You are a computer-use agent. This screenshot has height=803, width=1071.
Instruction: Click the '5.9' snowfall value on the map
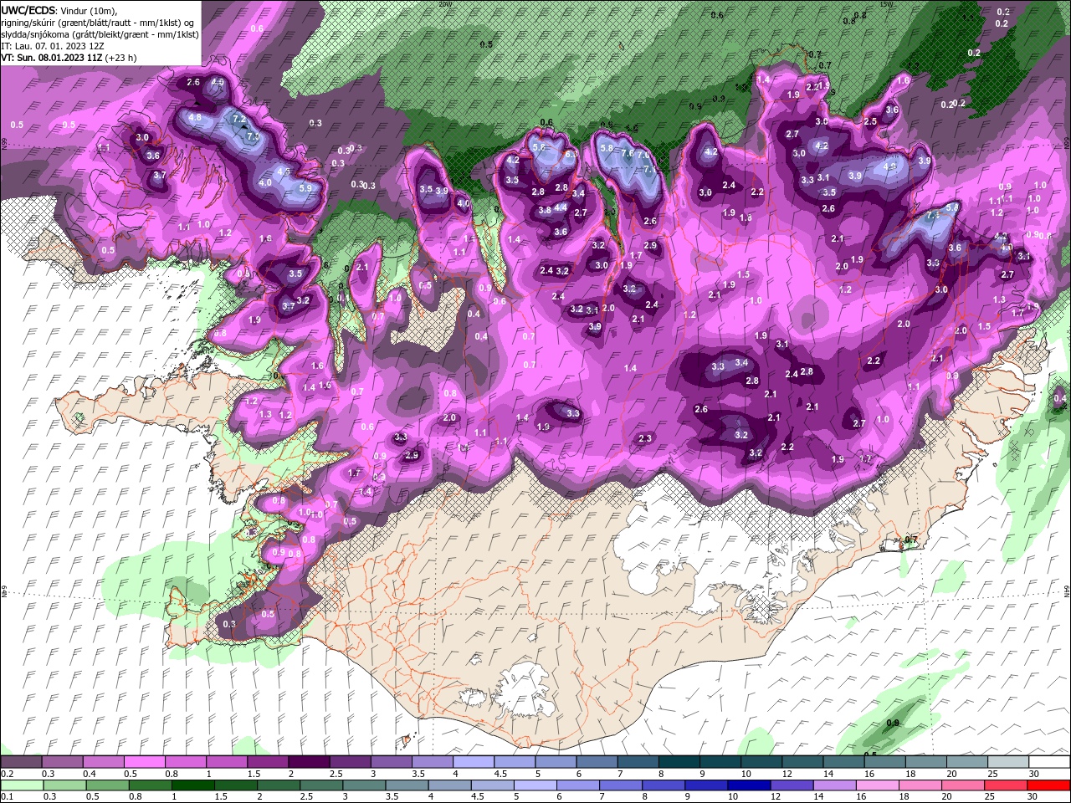point(305,188)
